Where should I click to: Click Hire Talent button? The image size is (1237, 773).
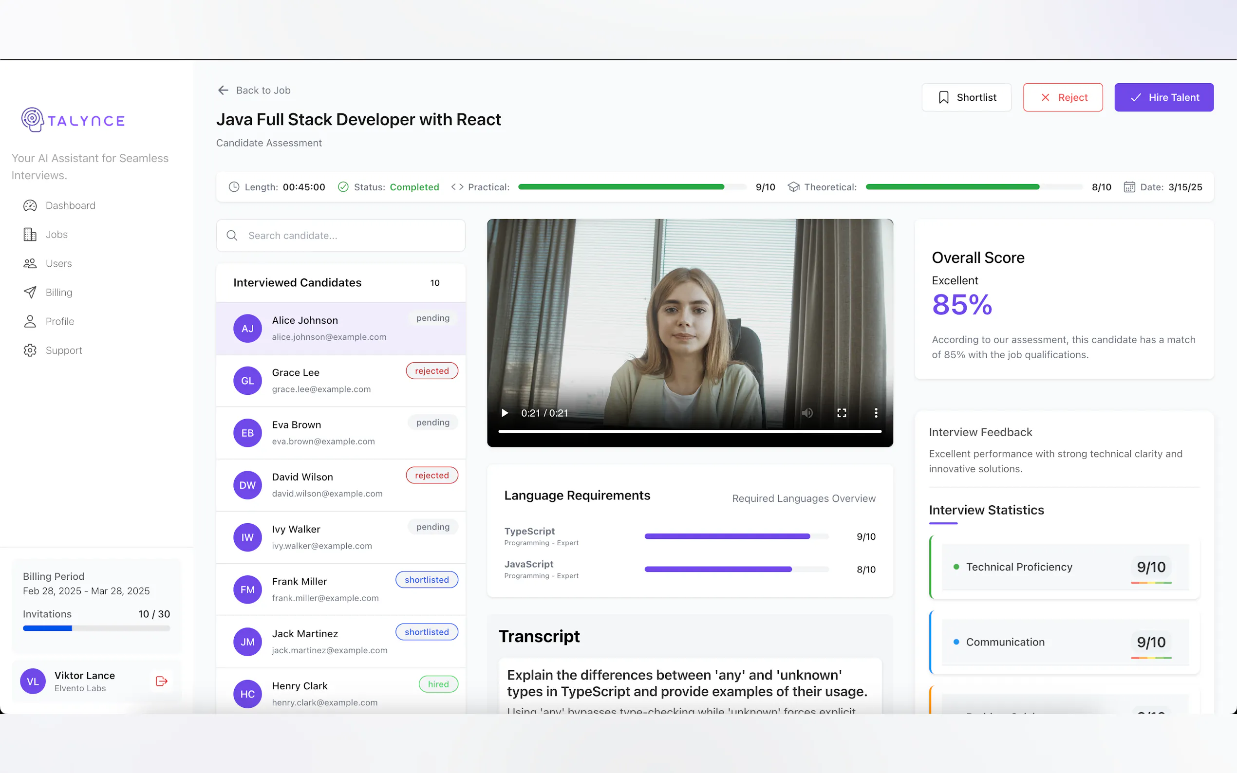coord(1163,97)
